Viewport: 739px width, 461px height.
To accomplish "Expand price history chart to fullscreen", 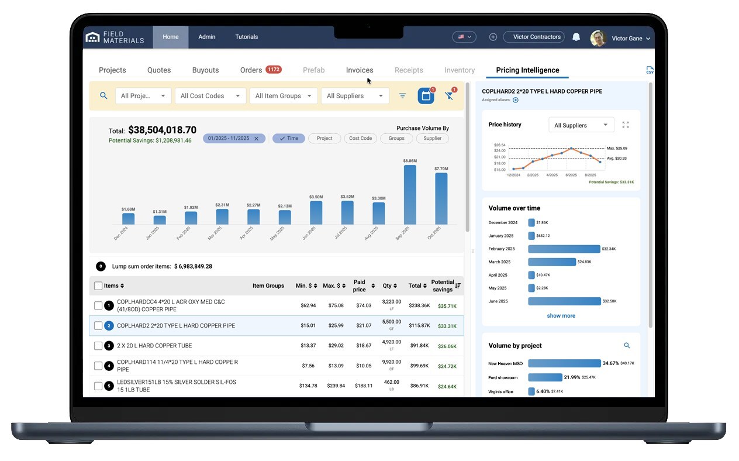I will (626, 125).
